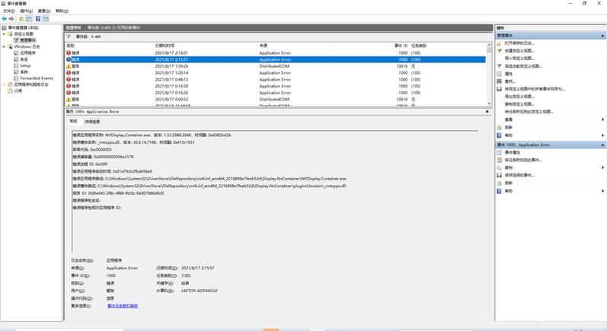Select the 系统 log in the tree
The height and width of the screenshot is (331, 607).
click(x=24, y=72)
